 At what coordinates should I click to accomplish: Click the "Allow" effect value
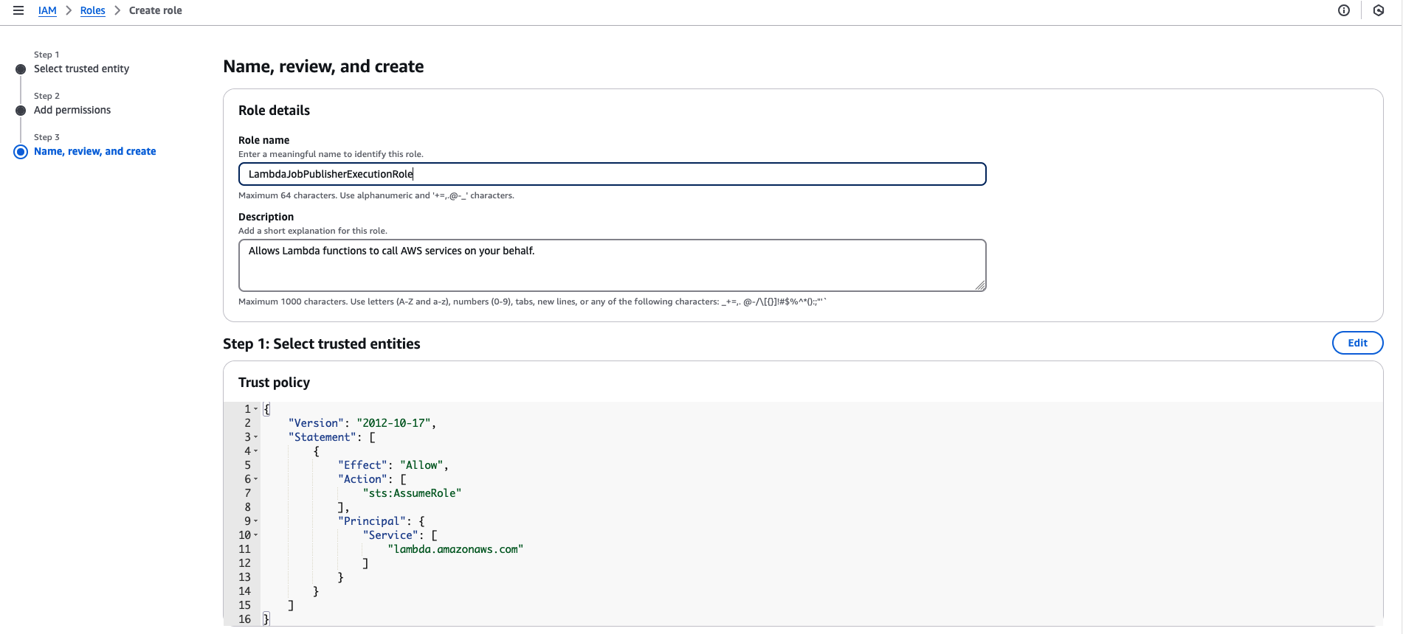point(421,465)
